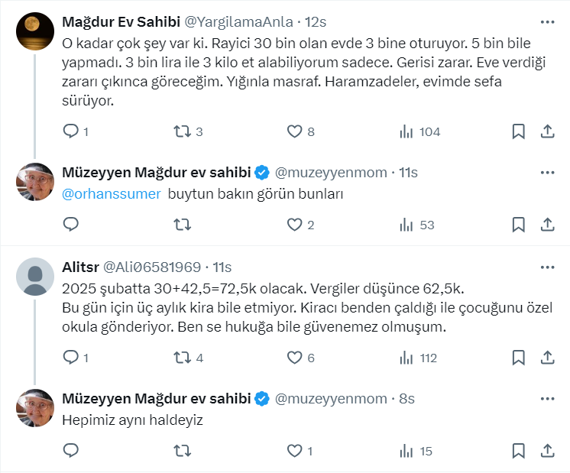Like the 'buytun bakın görün bunları' reply
Image resolution: width=570 pixels, height=473 pixels.
295,225
